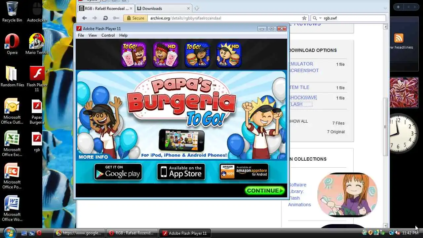This screenshot has height=238, width=423.
Task: Switch to RGB : Rafaël Rozendaal tab
Action: click(x=106, y=8)
